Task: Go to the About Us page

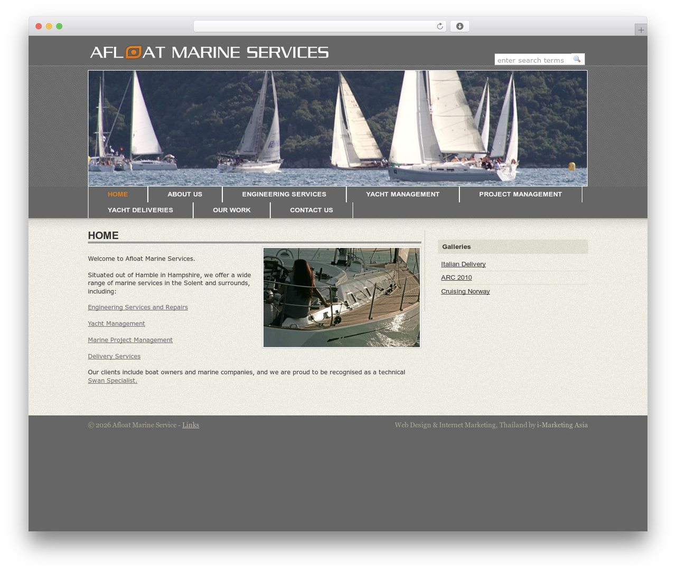Action: (185, 194)
